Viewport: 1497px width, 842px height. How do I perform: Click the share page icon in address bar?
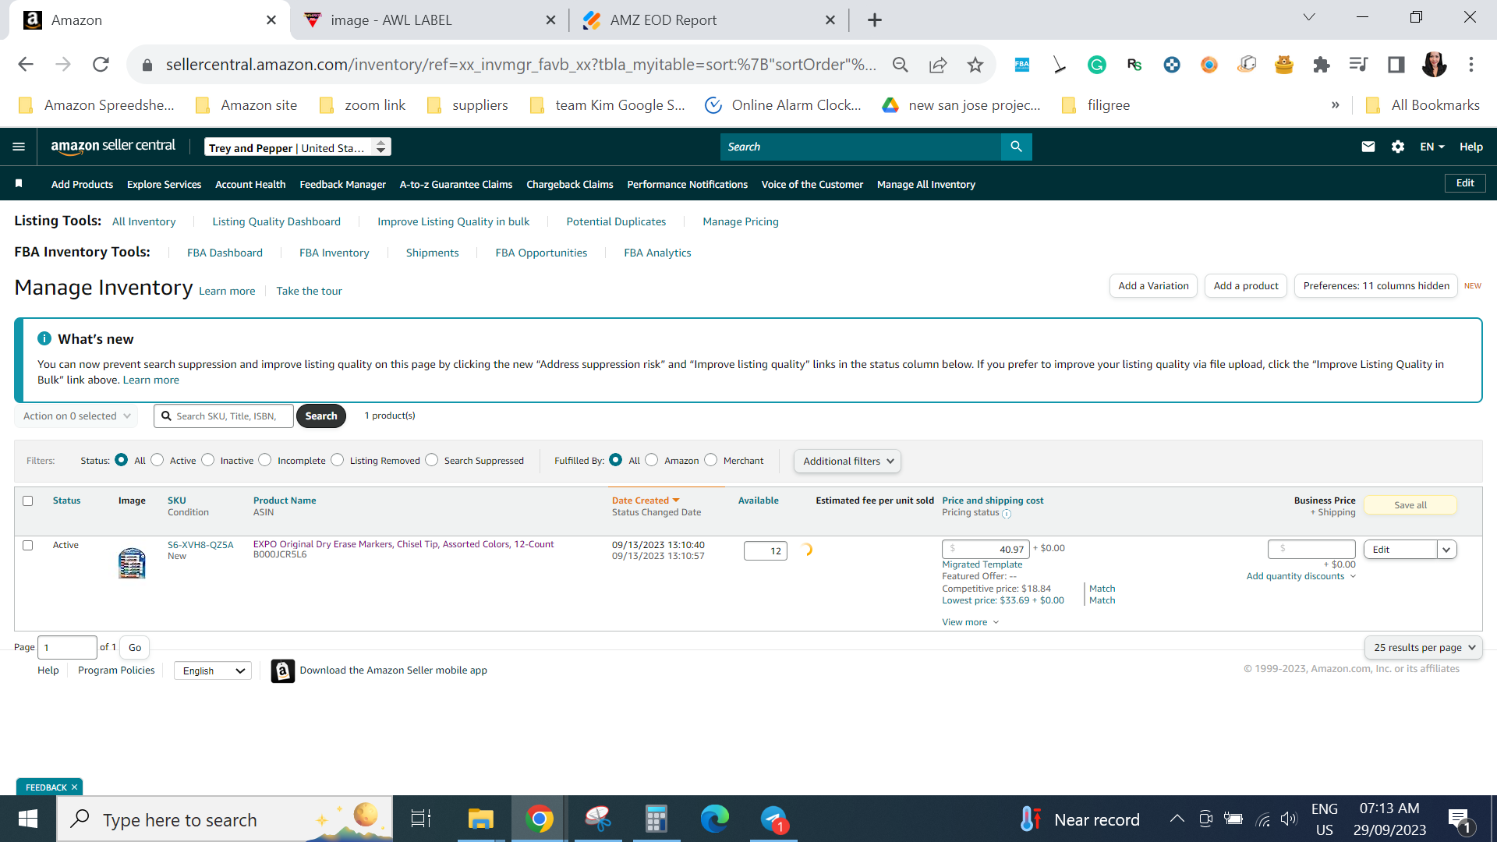tap(938, 65)
